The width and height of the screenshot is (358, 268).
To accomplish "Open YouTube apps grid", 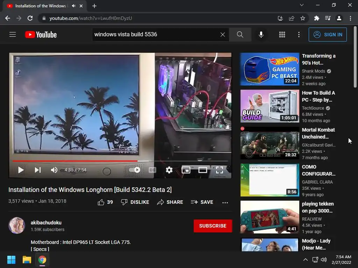I will (x=282, y=35).
